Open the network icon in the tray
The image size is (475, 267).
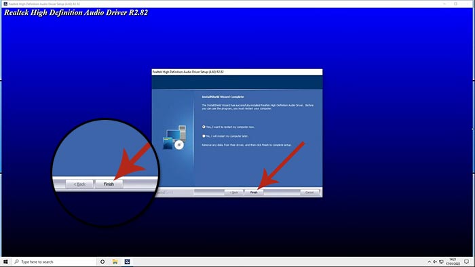[441, 262]
